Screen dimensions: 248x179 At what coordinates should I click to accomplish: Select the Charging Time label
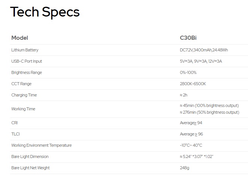(x=24, y=95)
